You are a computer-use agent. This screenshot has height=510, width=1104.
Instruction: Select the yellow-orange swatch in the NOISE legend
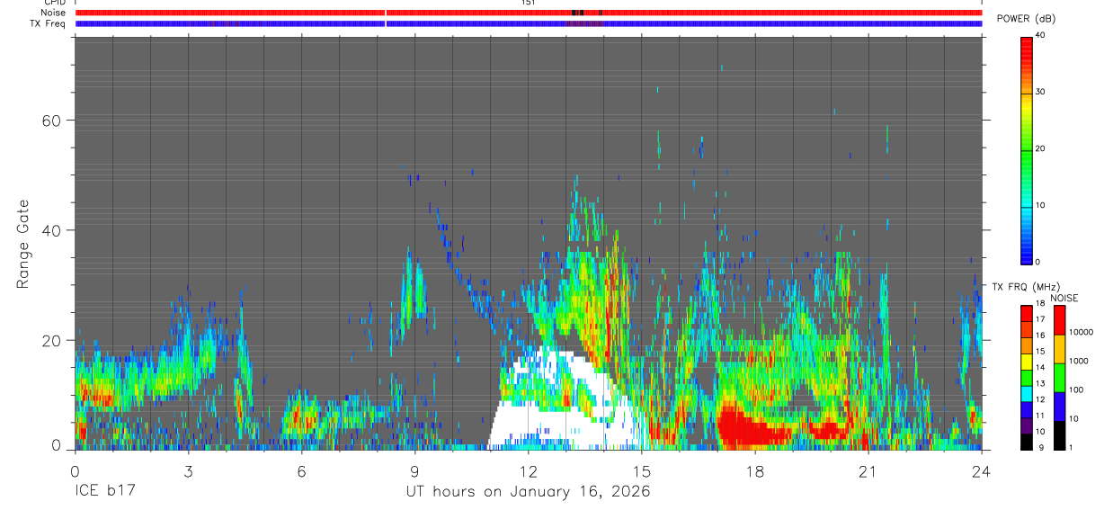click(1059, 349)
